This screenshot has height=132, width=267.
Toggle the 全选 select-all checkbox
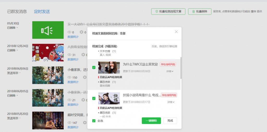pyautogui.click(x=94, y=121)
